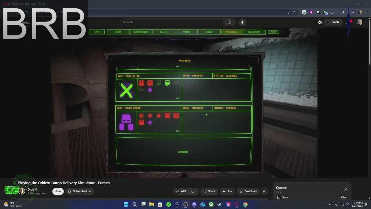Click Drae channel avatar
Viewport: 371px width, 209px height.
[x=22, y=191]
